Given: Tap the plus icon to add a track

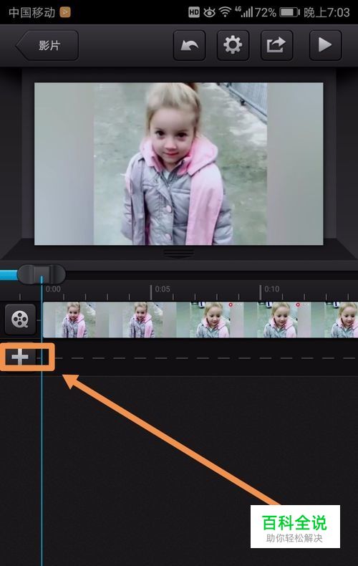Looking at the screenshot, I should click(20, 358).
